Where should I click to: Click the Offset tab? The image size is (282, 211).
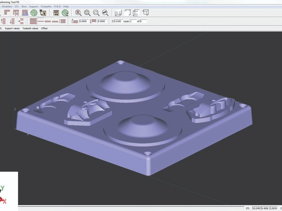pos(44,28)
